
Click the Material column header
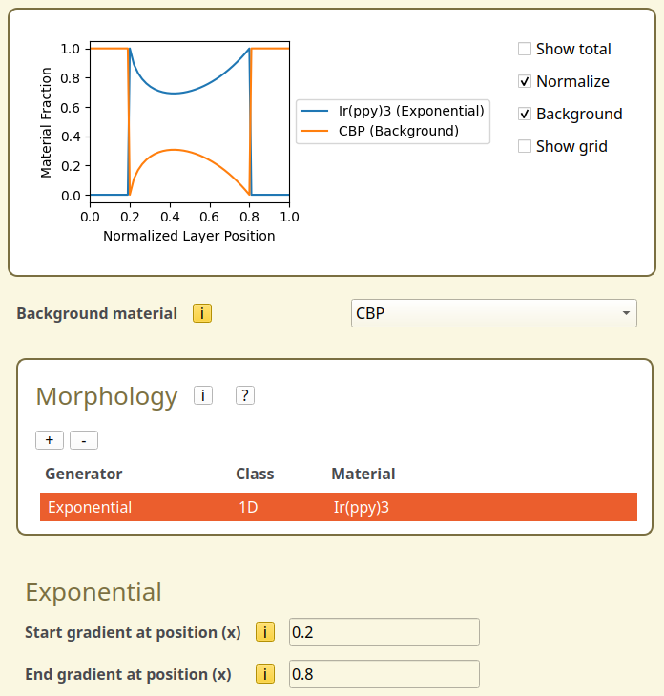click(363, 474)
